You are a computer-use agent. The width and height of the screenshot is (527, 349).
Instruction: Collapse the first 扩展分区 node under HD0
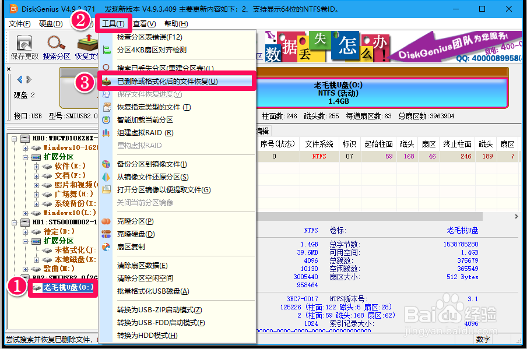pyautogui.click(x=25, y=157)
